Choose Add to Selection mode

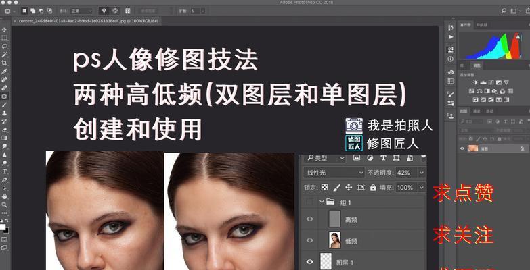32,11
